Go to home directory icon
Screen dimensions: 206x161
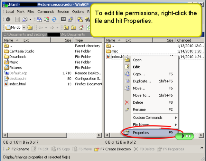tap(81, 28)
